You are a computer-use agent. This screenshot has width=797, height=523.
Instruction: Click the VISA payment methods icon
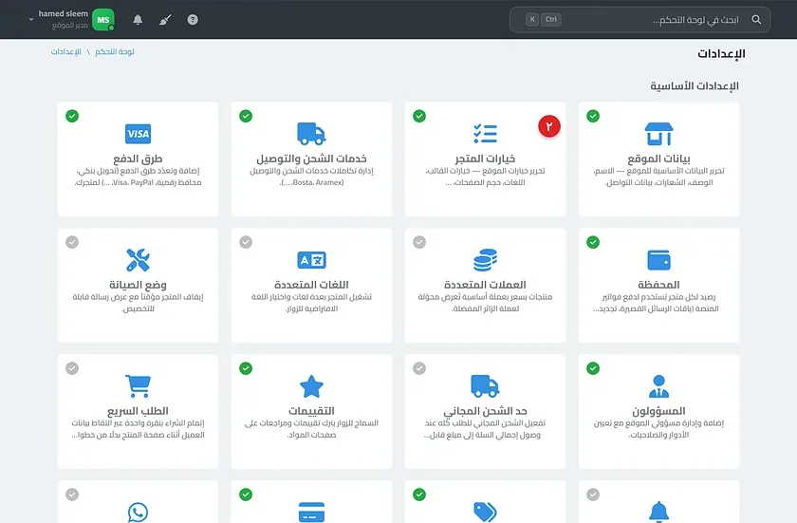tap(138, 134)
